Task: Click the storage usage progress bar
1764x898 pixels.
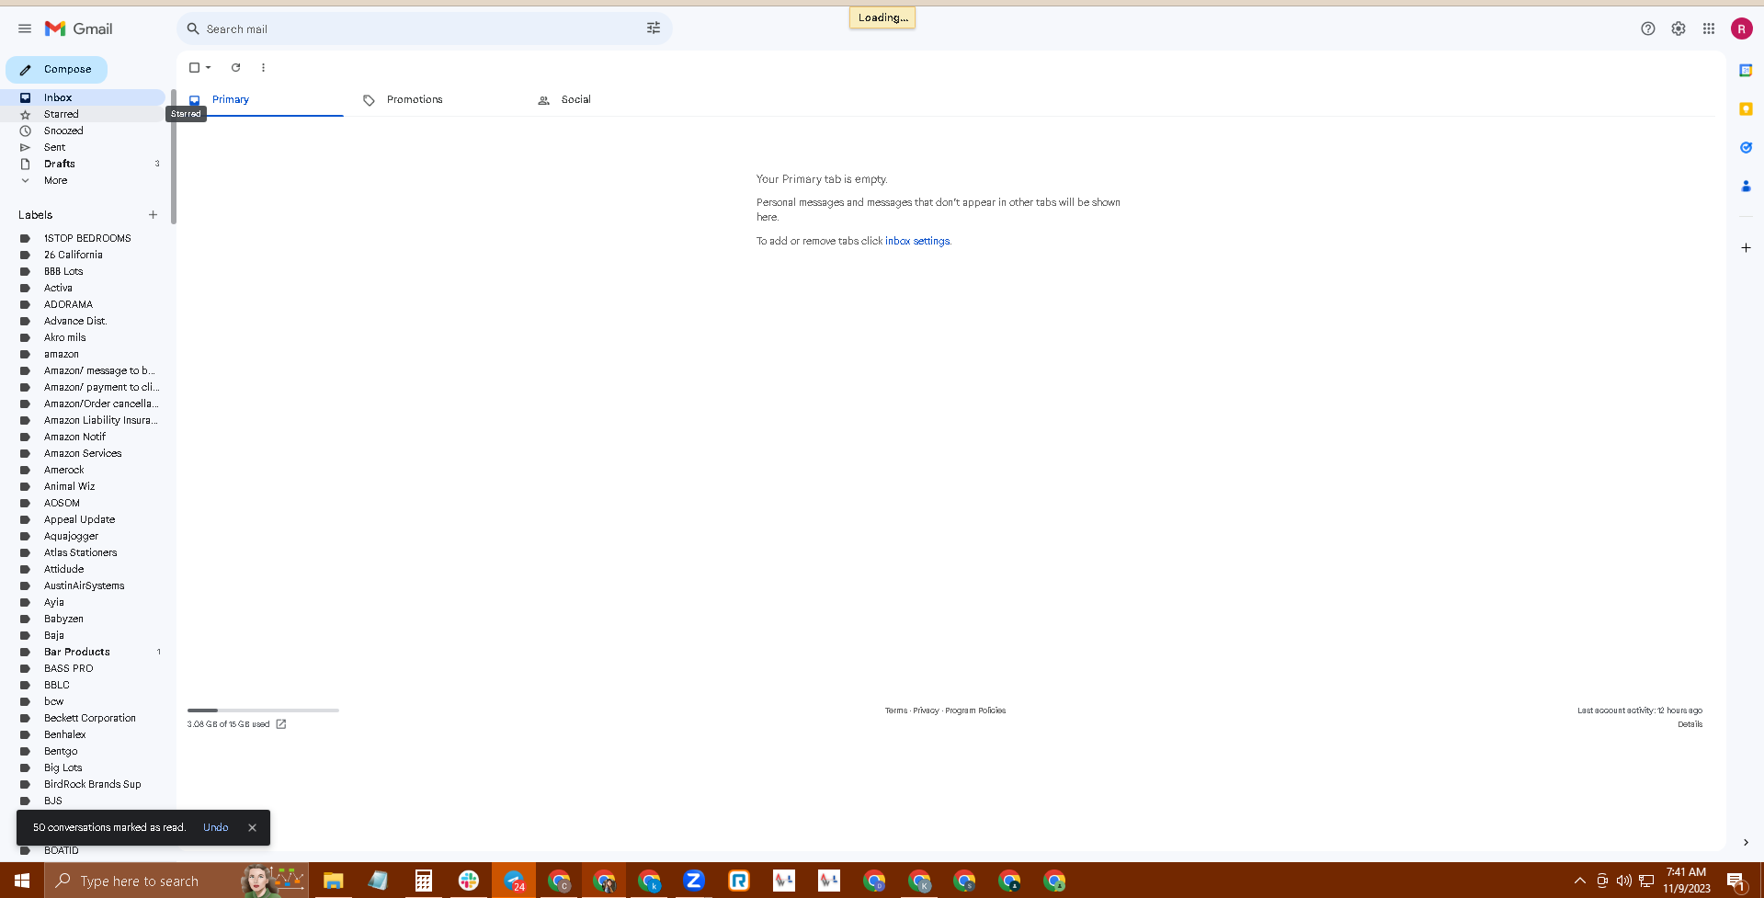Action: tap(263, 710)
